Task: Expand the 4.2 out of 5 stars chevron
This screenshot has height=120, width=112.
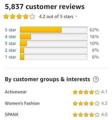Action: pyautogui.click(x=76, y=16)
